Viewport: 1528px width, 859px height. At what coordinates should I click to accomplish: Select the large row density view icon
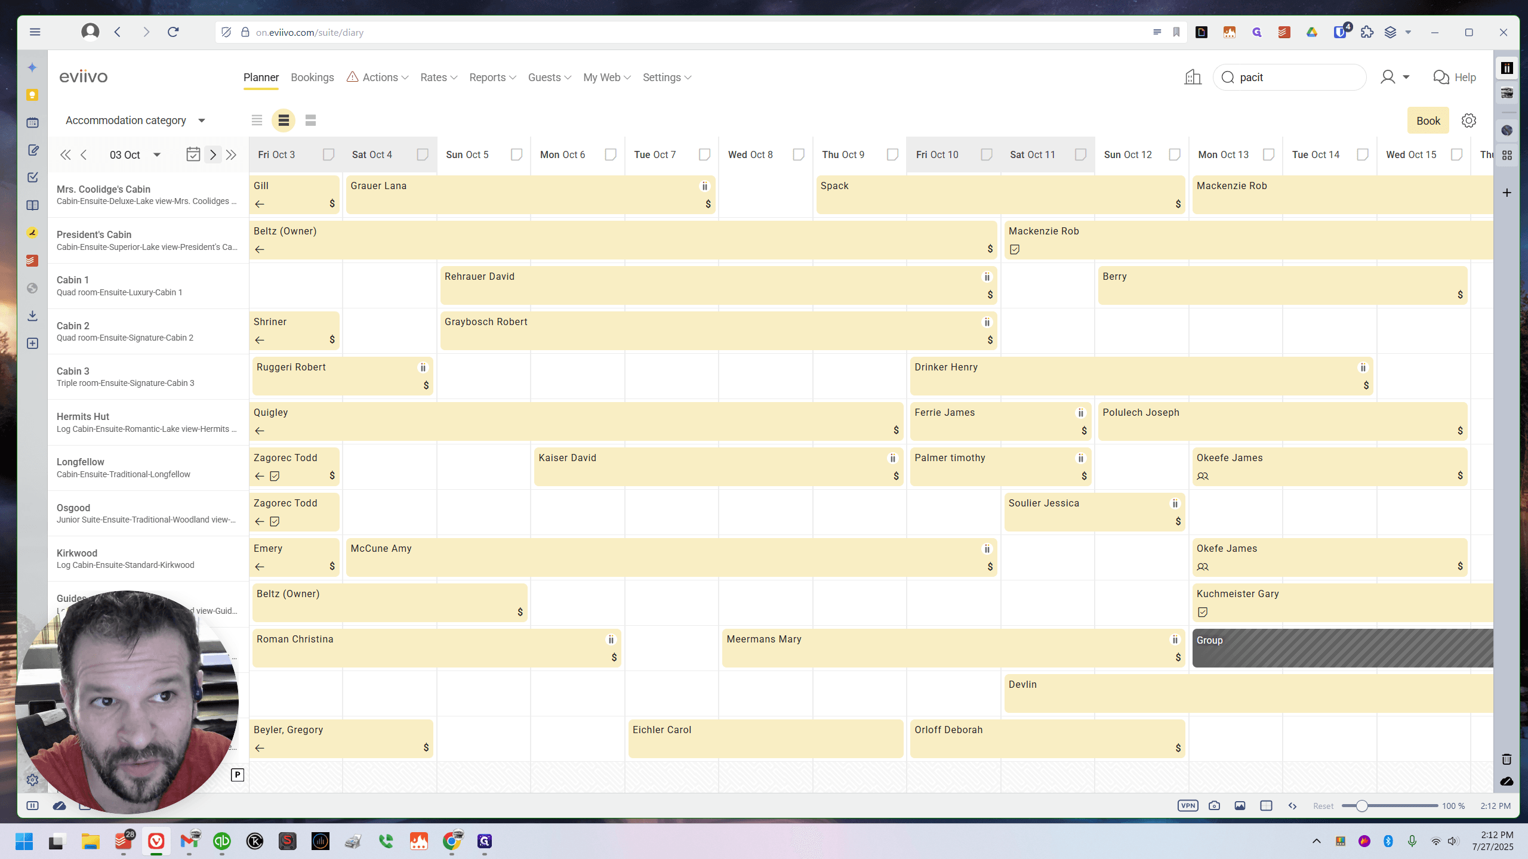tap(310, 120)
